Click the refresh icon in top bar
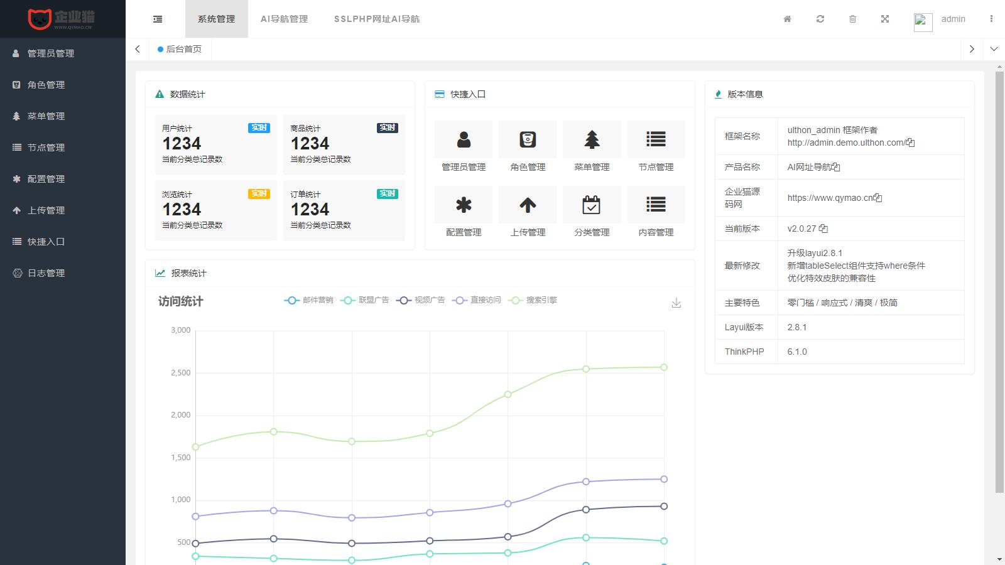Image resolution: width=1005 pixels, height=565 pixels. click(x=820, y=19)
